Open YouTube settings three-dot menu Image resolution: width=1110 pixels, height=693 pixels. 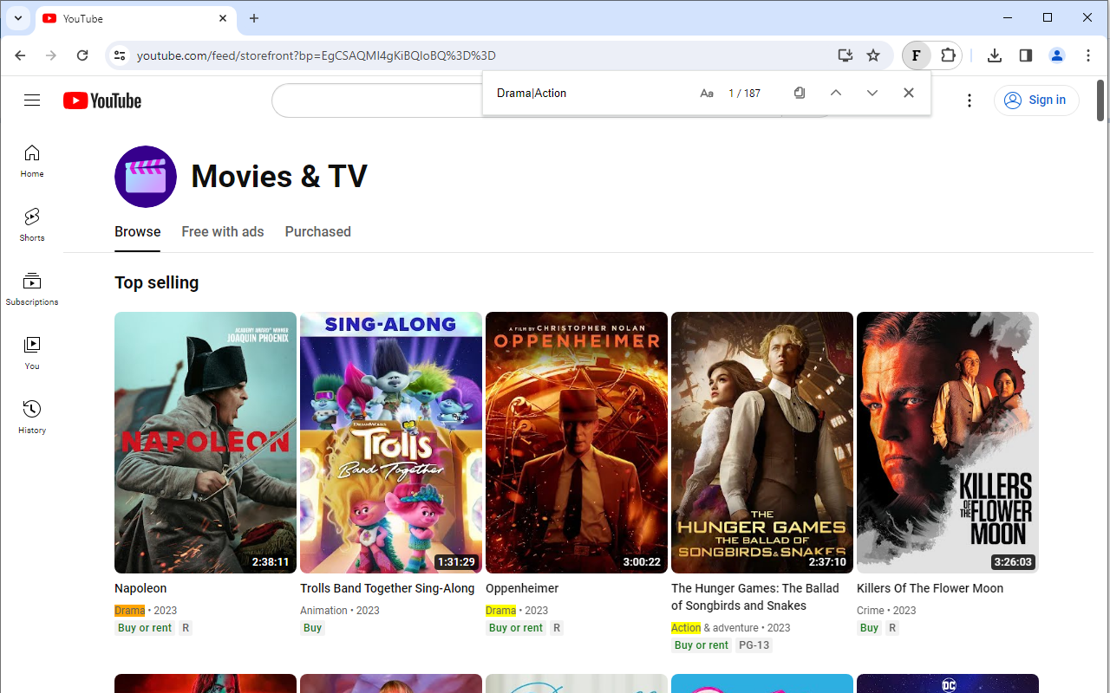pos(970,100)
